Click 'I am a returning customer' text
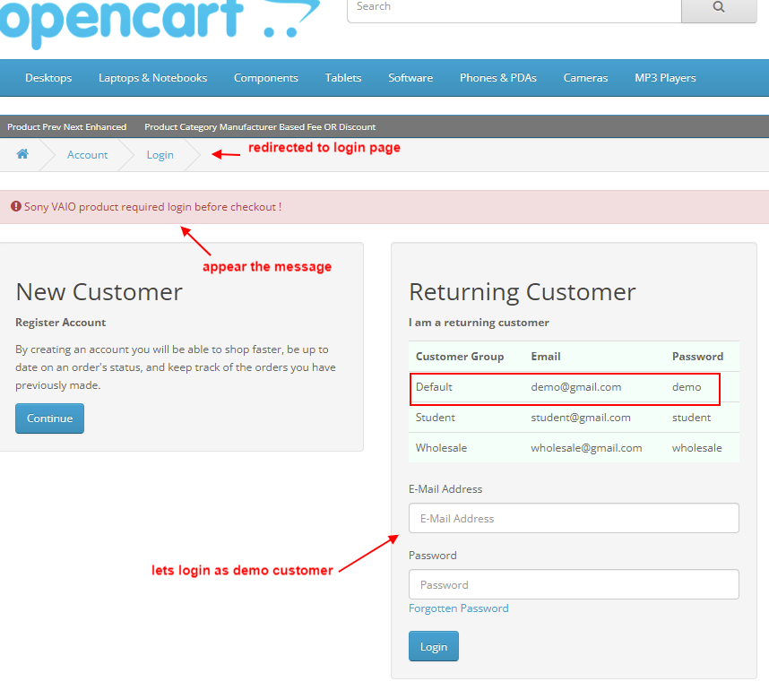769x690 pixels. [x=479, y=323]
